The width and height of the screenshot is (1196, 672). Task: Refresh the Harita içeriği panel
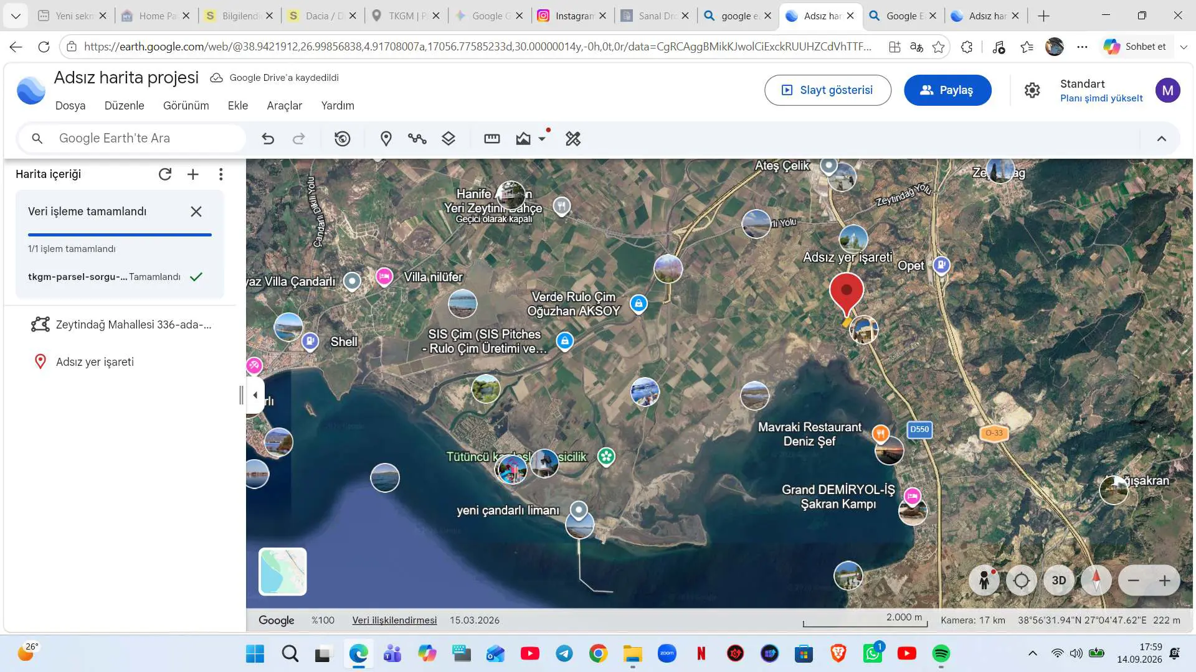pyautogui.click(x=165, y=174)
